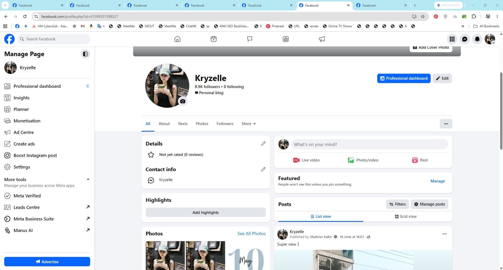
Task: Switch to the About tab
Action: 164,124
